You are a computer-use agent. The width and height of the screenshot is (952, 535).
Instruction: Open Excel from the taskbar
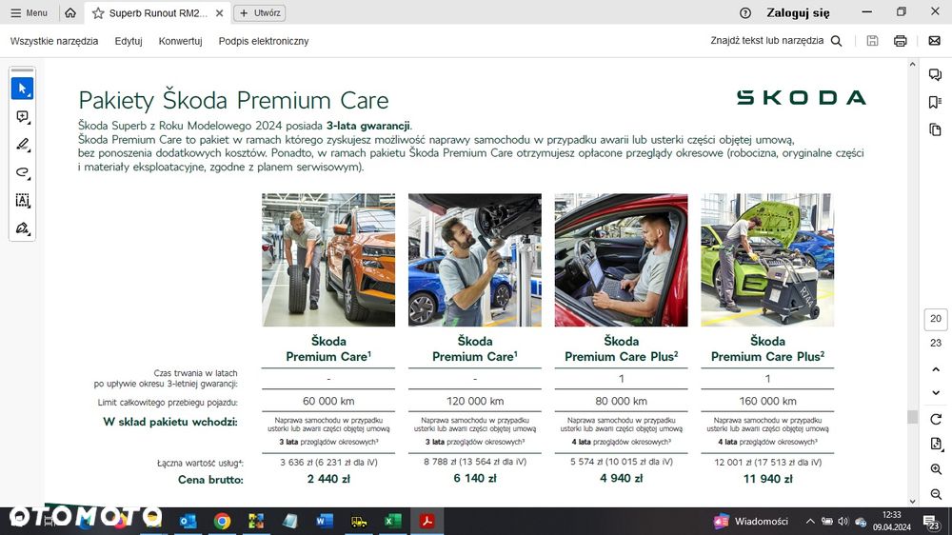tap(392, 521)
